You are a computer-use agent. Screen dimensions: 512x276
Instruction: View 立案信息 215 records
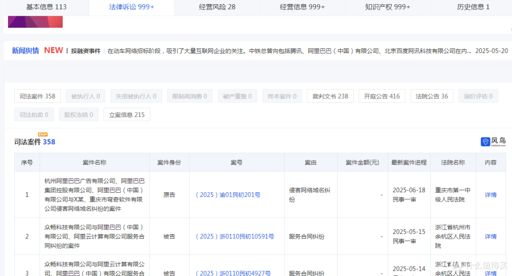click(127, 115)
